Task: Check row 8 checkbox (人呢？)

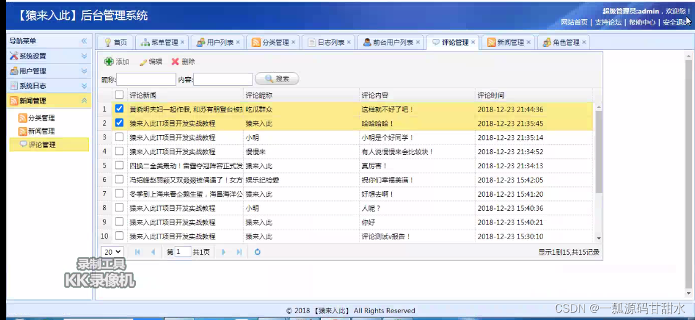Action: point(119,208)
